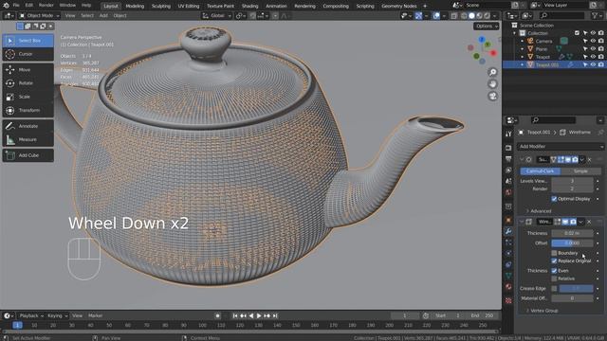Open the viewport Add menu

(103, 16)
